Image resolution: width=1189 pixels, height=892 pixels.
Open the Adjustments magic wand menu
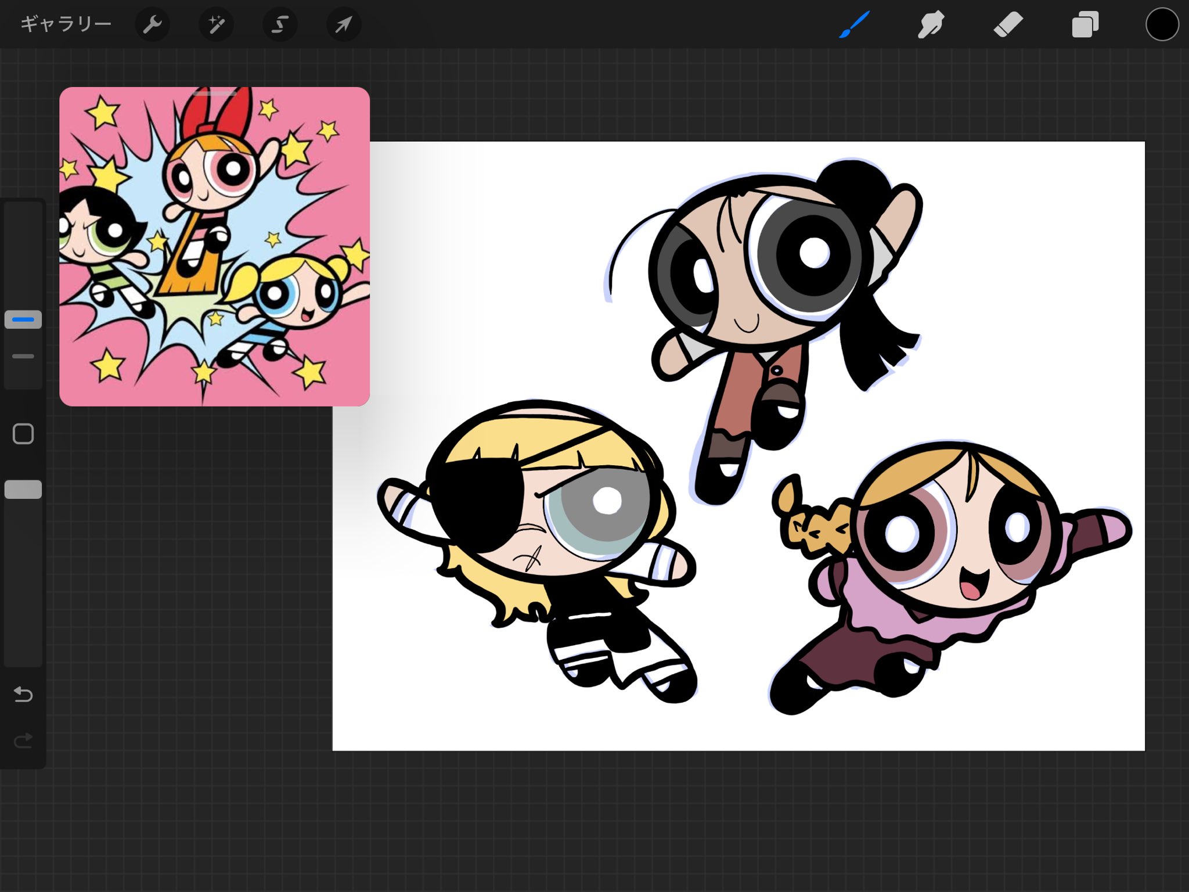[x=216, y=25]
